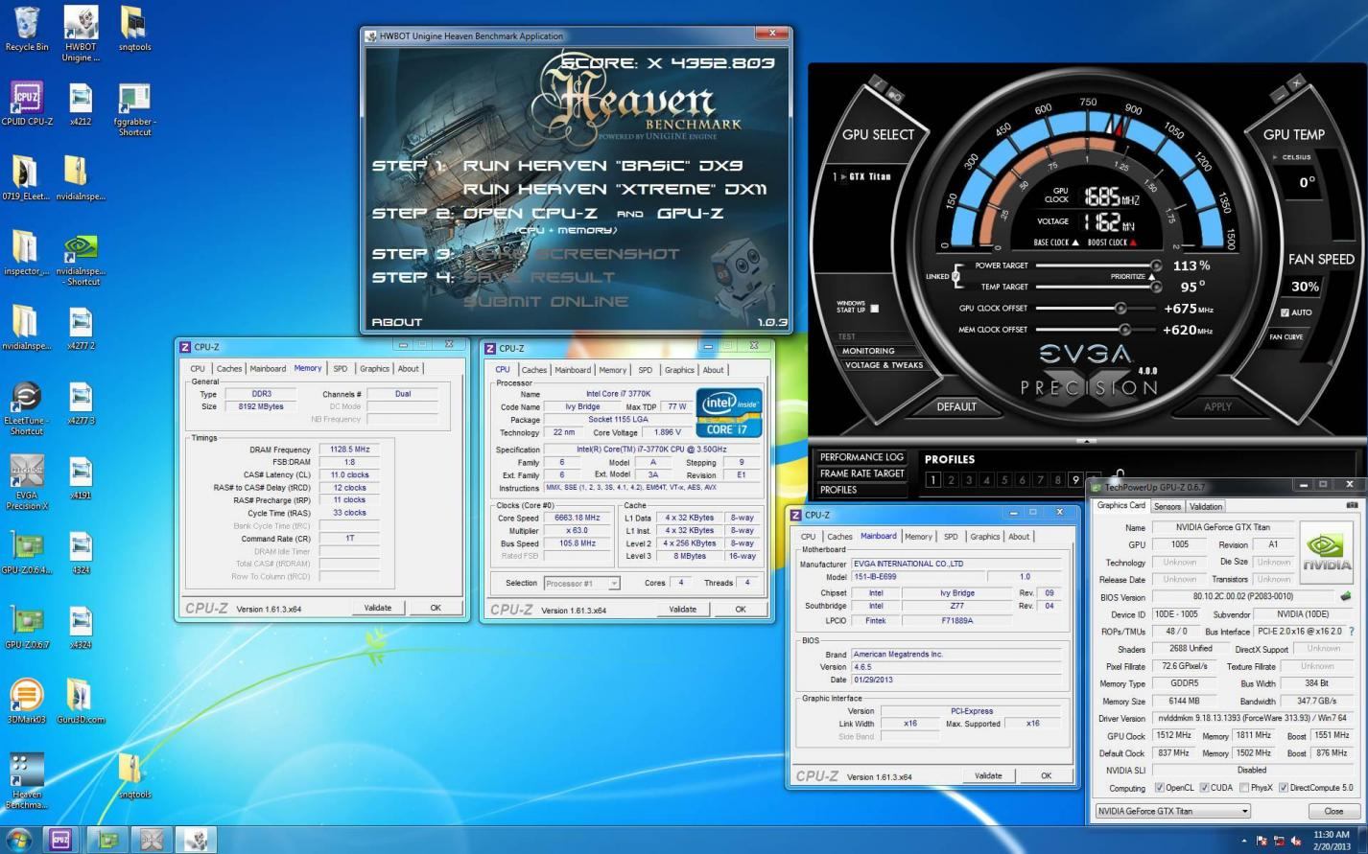Toggle the CUDA checkbox in GPU-Z
The image size is (1368, 854).
(1204, 788)
